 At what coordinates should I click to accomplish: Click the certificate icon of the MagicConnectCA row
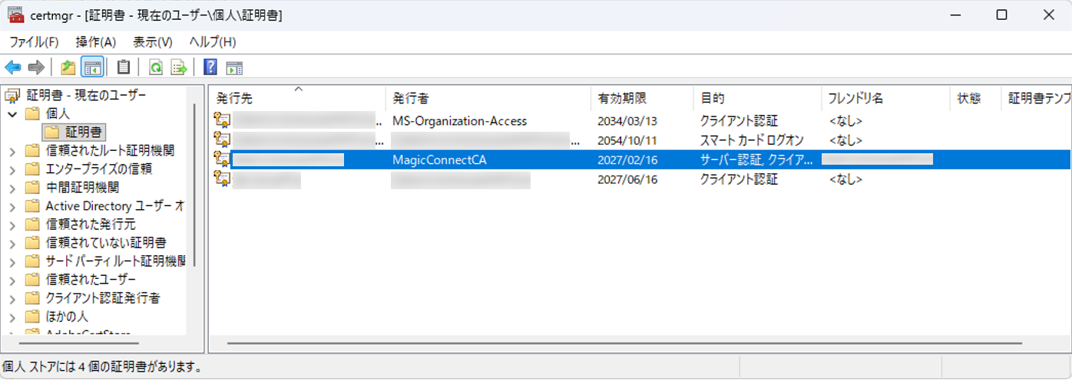coord(222,159)
